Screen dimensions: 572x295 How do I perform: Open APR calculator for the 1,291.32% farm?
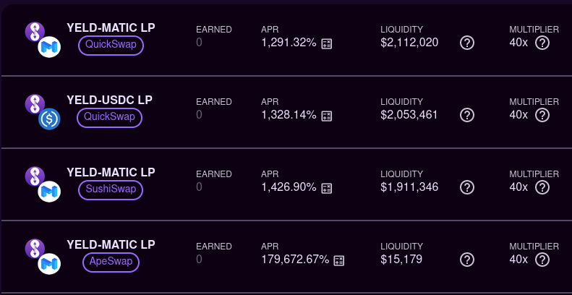coord(326,44)
